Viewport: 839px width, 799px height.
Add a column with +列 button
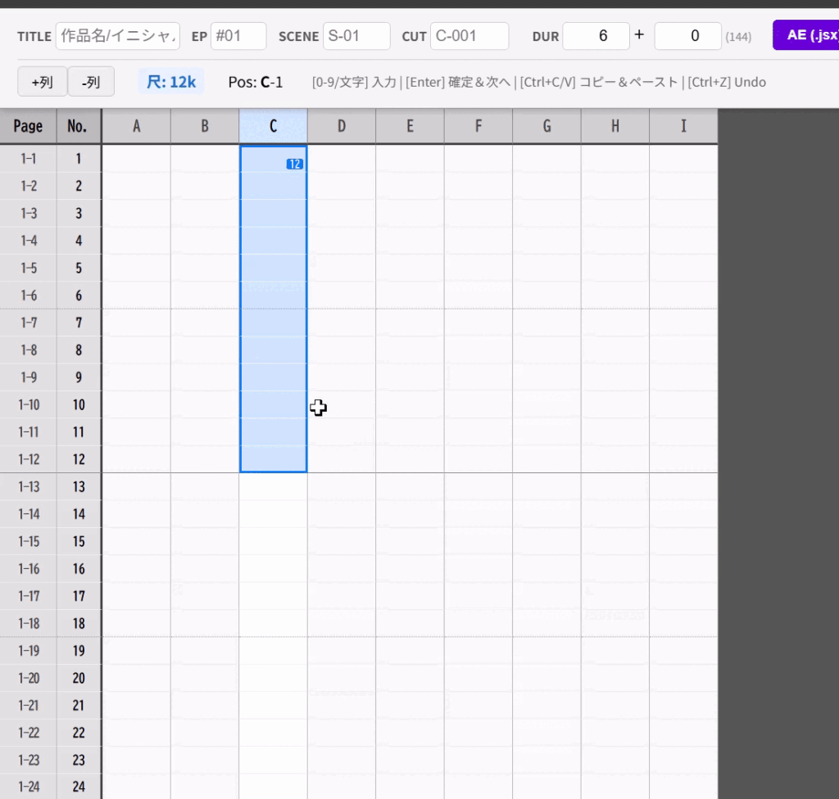[42, 82]
